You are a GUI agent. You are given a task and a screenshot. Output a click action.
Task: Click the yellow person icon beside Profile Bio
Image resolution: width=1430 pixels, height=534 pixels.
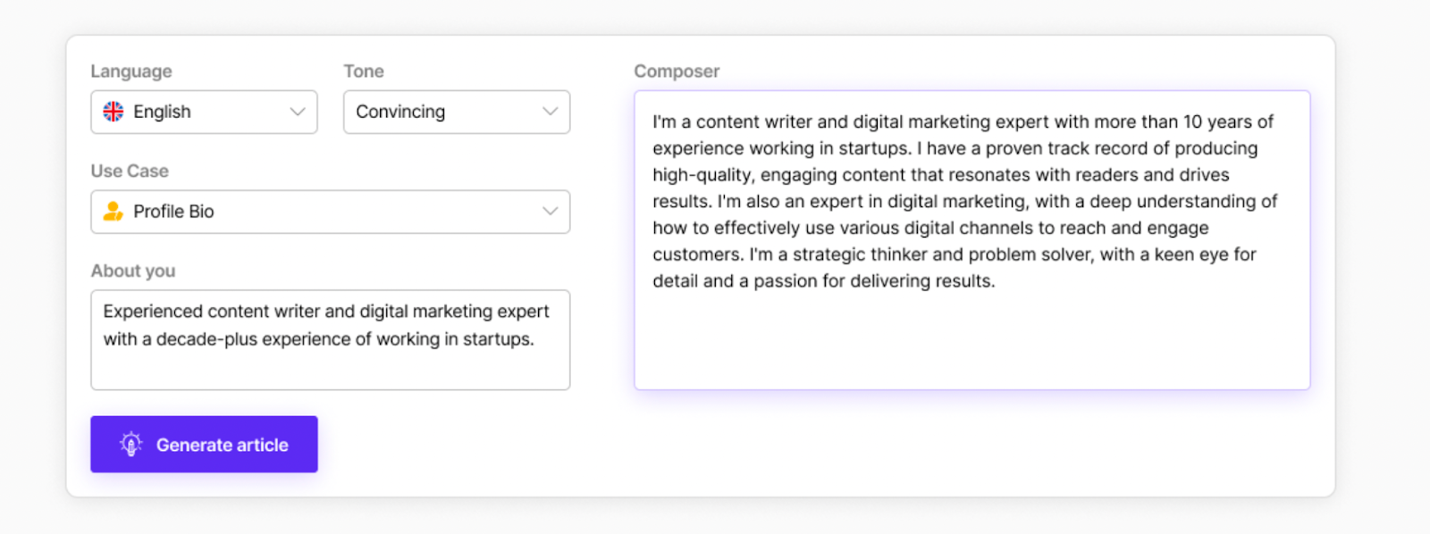point(114,212)
